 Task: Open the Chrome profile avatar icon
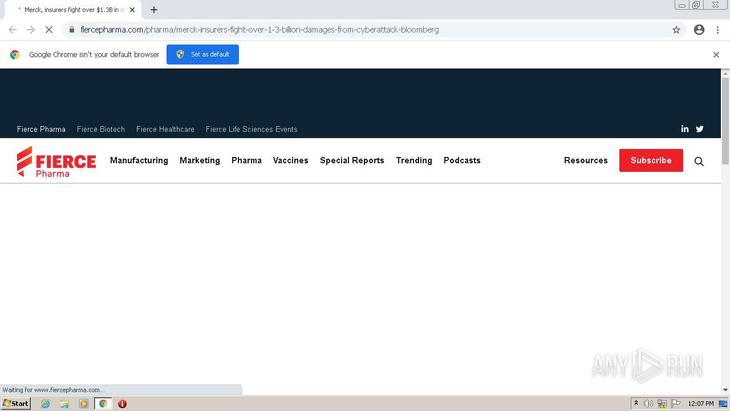point(699,30)
